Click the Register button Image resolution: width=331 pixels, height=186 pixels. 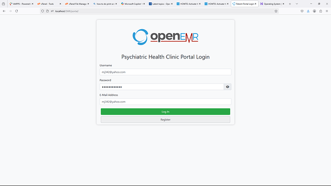(x=165, y=119)
